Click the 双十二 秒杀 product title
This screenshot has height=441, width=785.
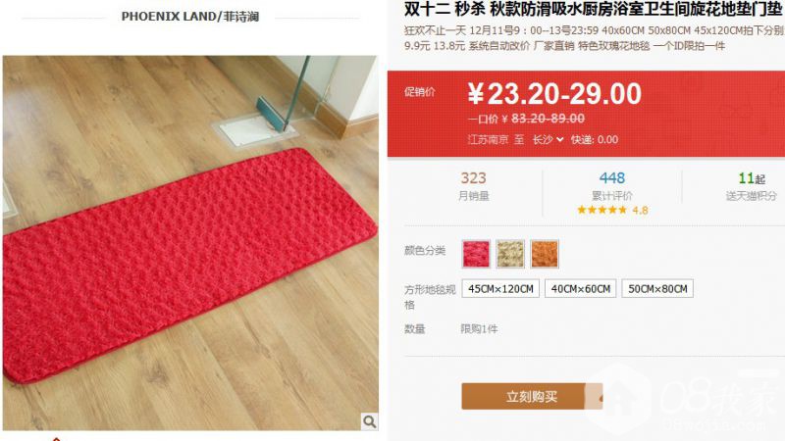coord(595,9)
